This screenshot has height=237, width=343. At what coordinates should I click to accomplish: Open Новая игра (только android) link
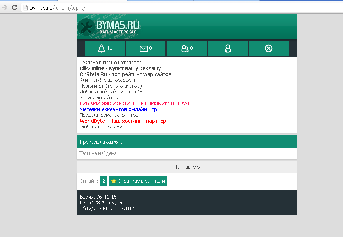pos(110,86)
